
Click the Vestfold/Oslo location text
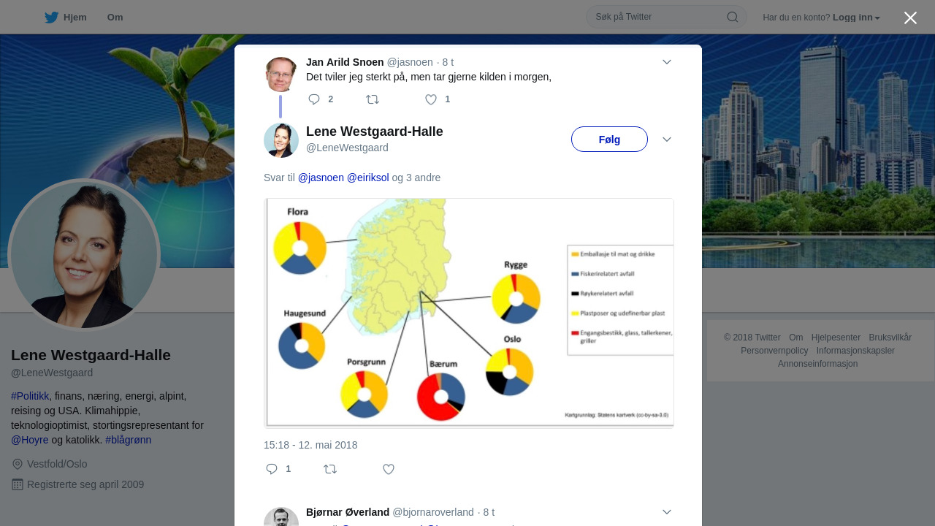pos(57,464)
